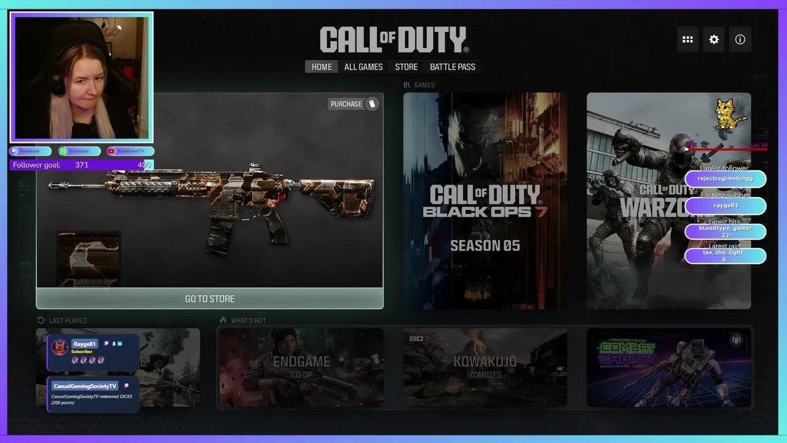The image size is (787, 443).
Task: Click the latest bits name "bloodtype_gamer"
Action: 726,228
